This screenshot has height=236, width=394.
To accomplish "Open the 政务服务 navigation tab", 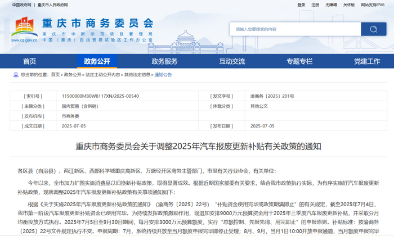I will coord(164,61).
